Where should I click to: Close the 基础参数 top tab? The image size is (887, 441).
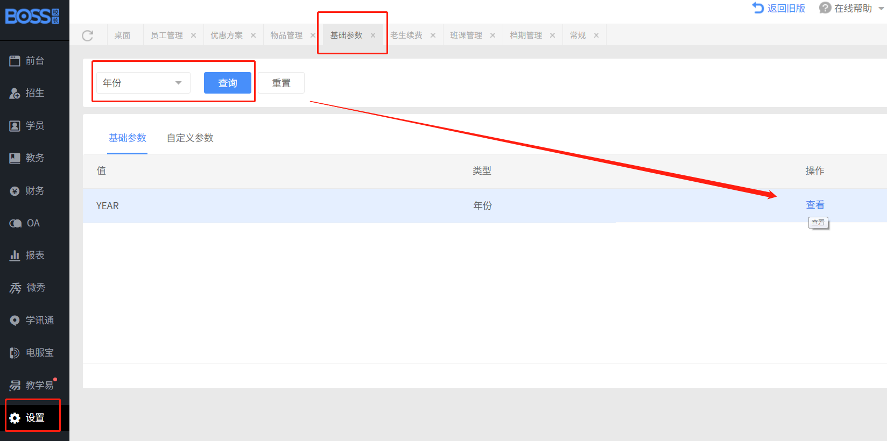click(373, 35)
